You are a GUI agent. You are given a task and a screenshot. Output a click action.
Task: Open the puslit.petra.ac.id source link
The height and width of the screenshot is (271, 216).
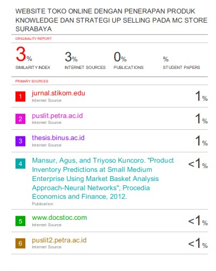(x=57, y=116)
